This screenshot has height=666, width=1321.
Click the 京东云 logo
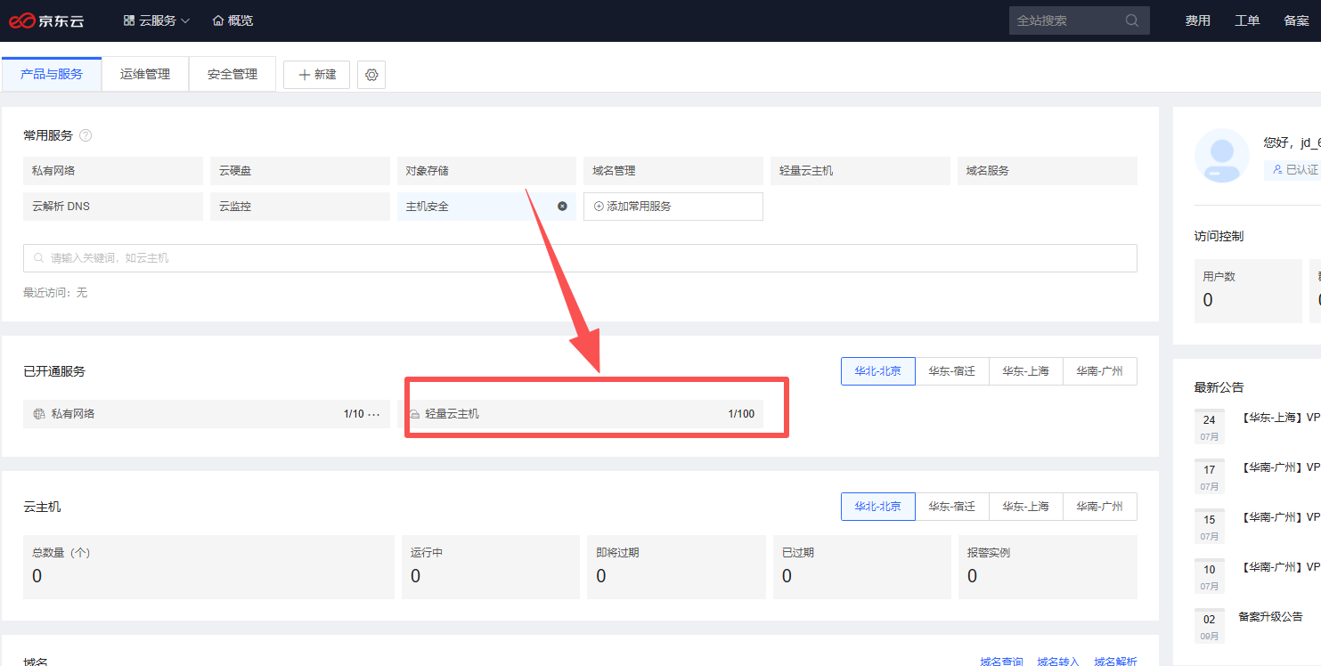[x=46, y=20]
